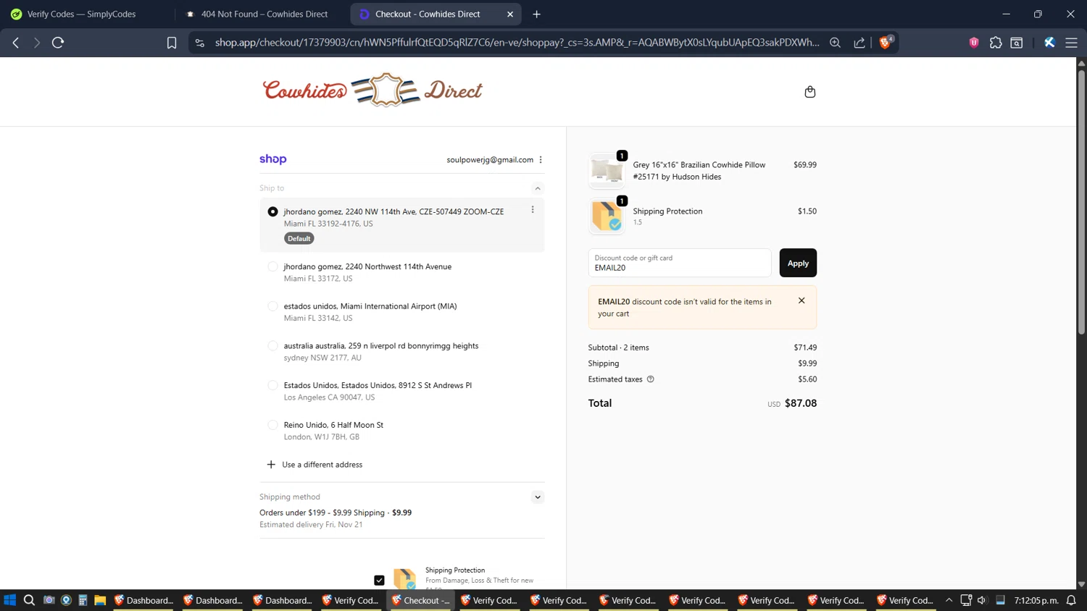
Task: Open Brave Shields icon
Action: coord(886,42)
